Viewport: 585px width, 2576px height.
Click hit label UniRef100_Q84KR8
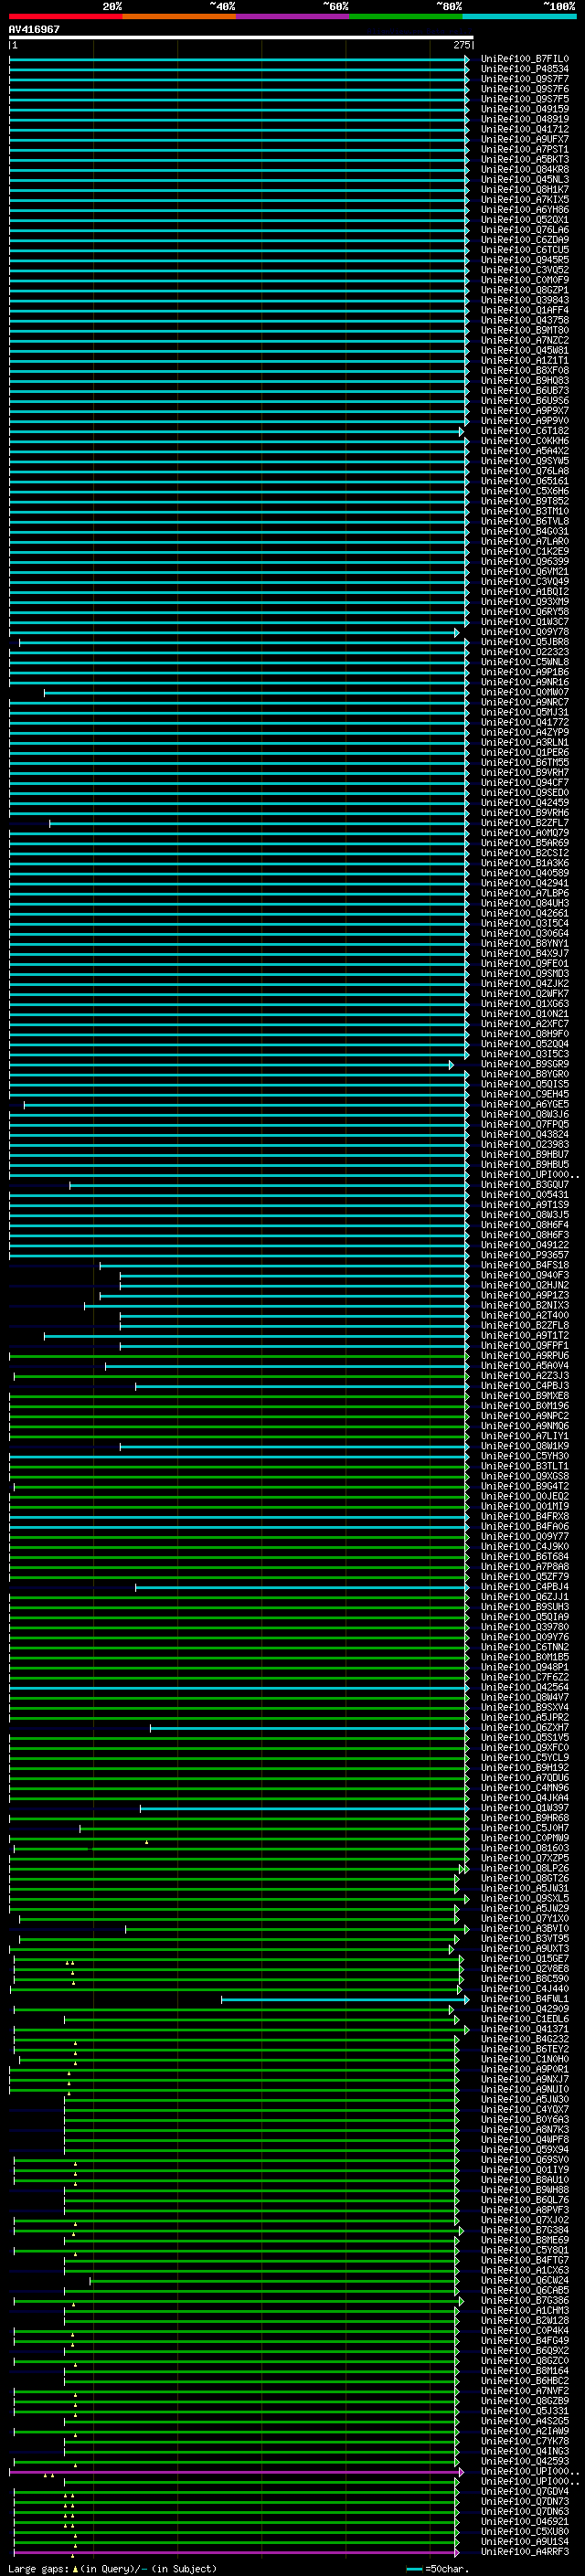coord(524,170)
